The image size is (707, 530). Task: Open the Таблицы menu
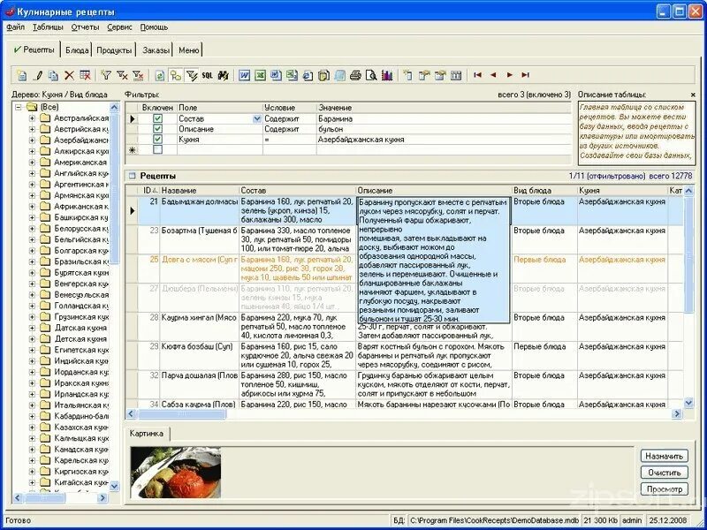tap(49, 27)
